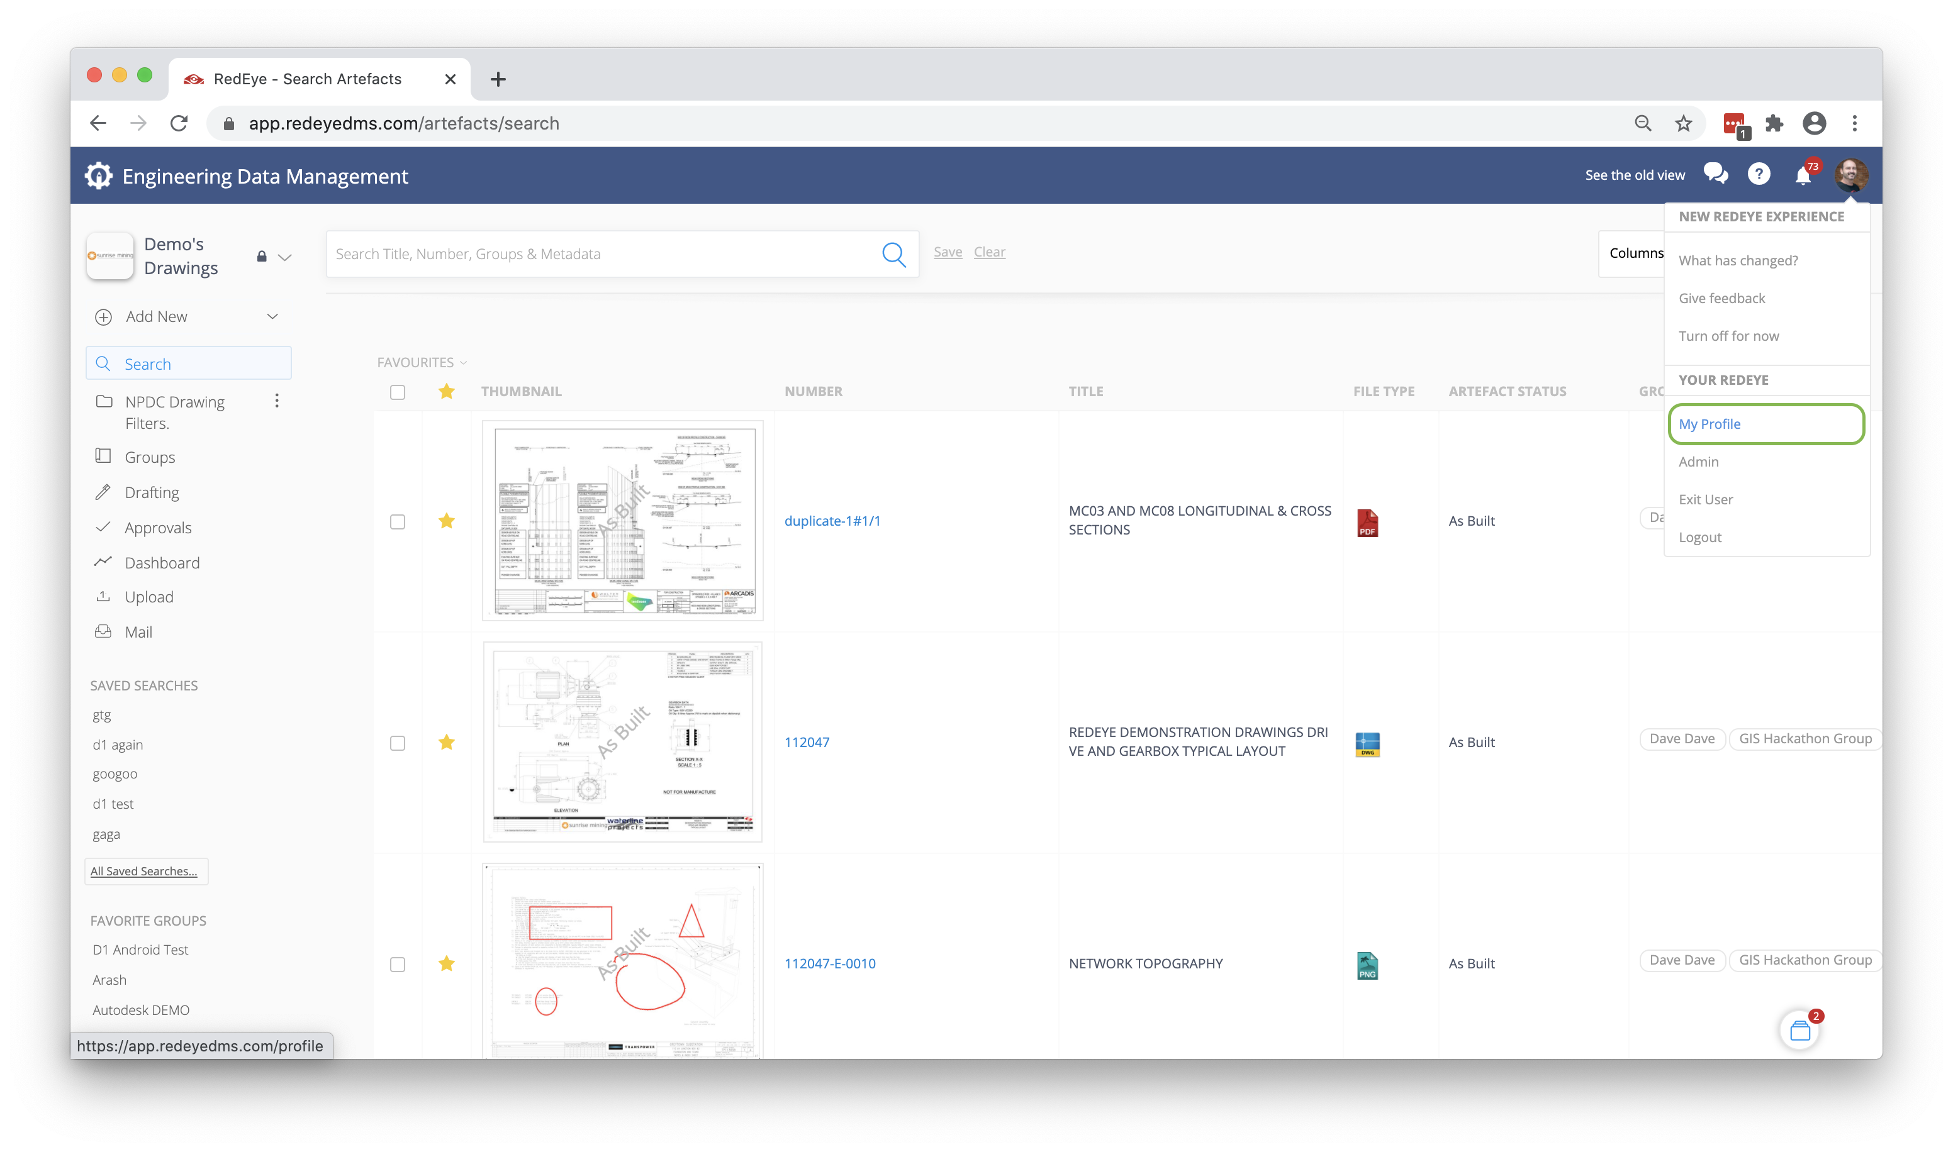
Task: Click the DWG file type icon for 112047
Action: [x=1367, y=744]
